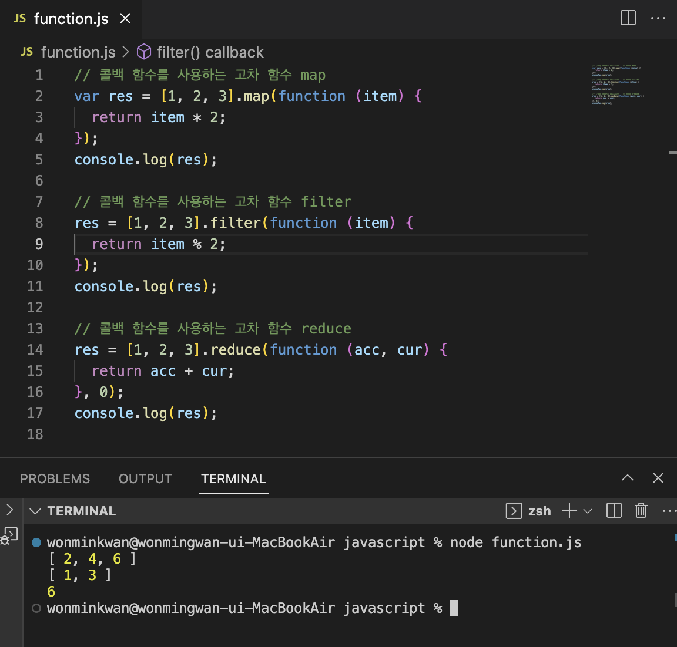Close the bottom panel
The width and height of the screenshot is (677, 647).
(x=658, y=478)
